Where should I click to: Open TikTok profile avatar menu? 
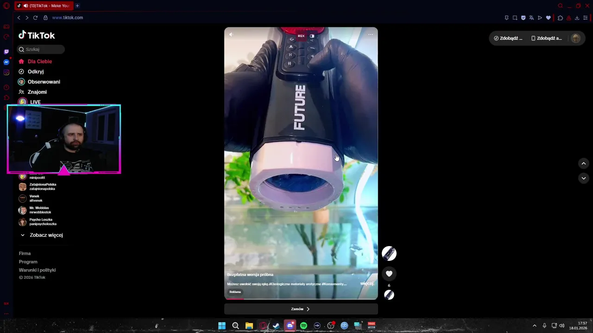[x=576, y=38]
